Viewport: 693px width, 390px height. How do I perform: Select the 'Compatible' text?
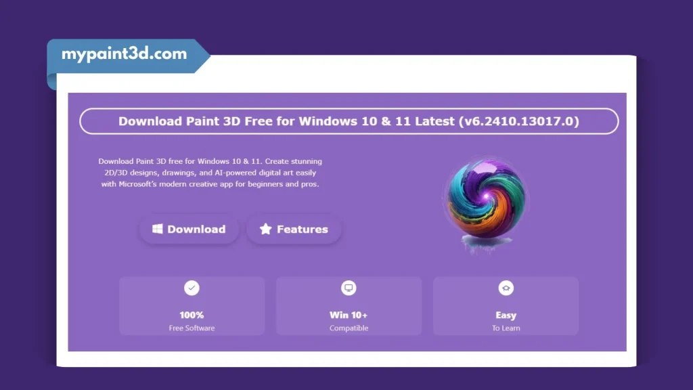click(x=349, y=328)
